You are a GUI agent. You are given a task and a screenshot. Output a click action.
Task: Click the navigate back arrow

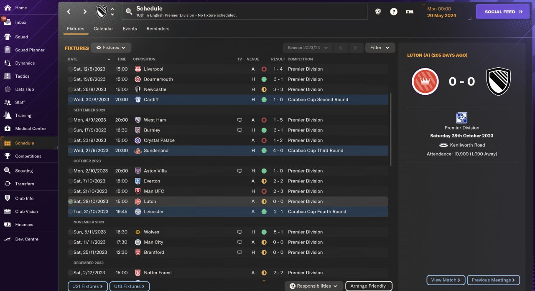point(69,12)
